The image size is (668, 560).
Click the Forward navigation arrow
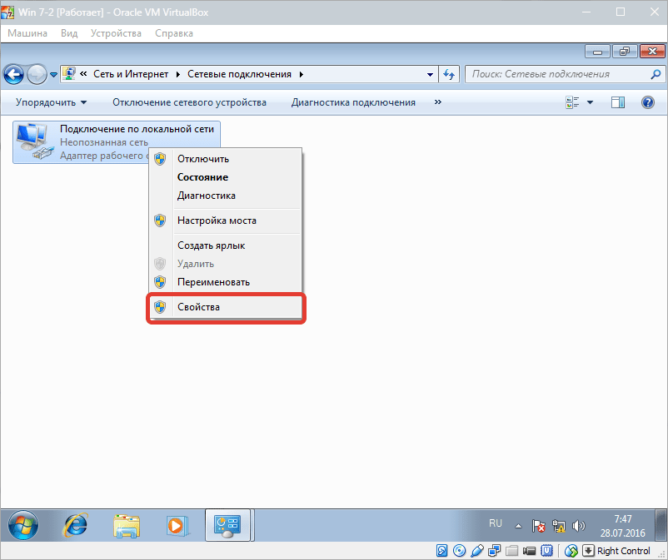[37, 74]
